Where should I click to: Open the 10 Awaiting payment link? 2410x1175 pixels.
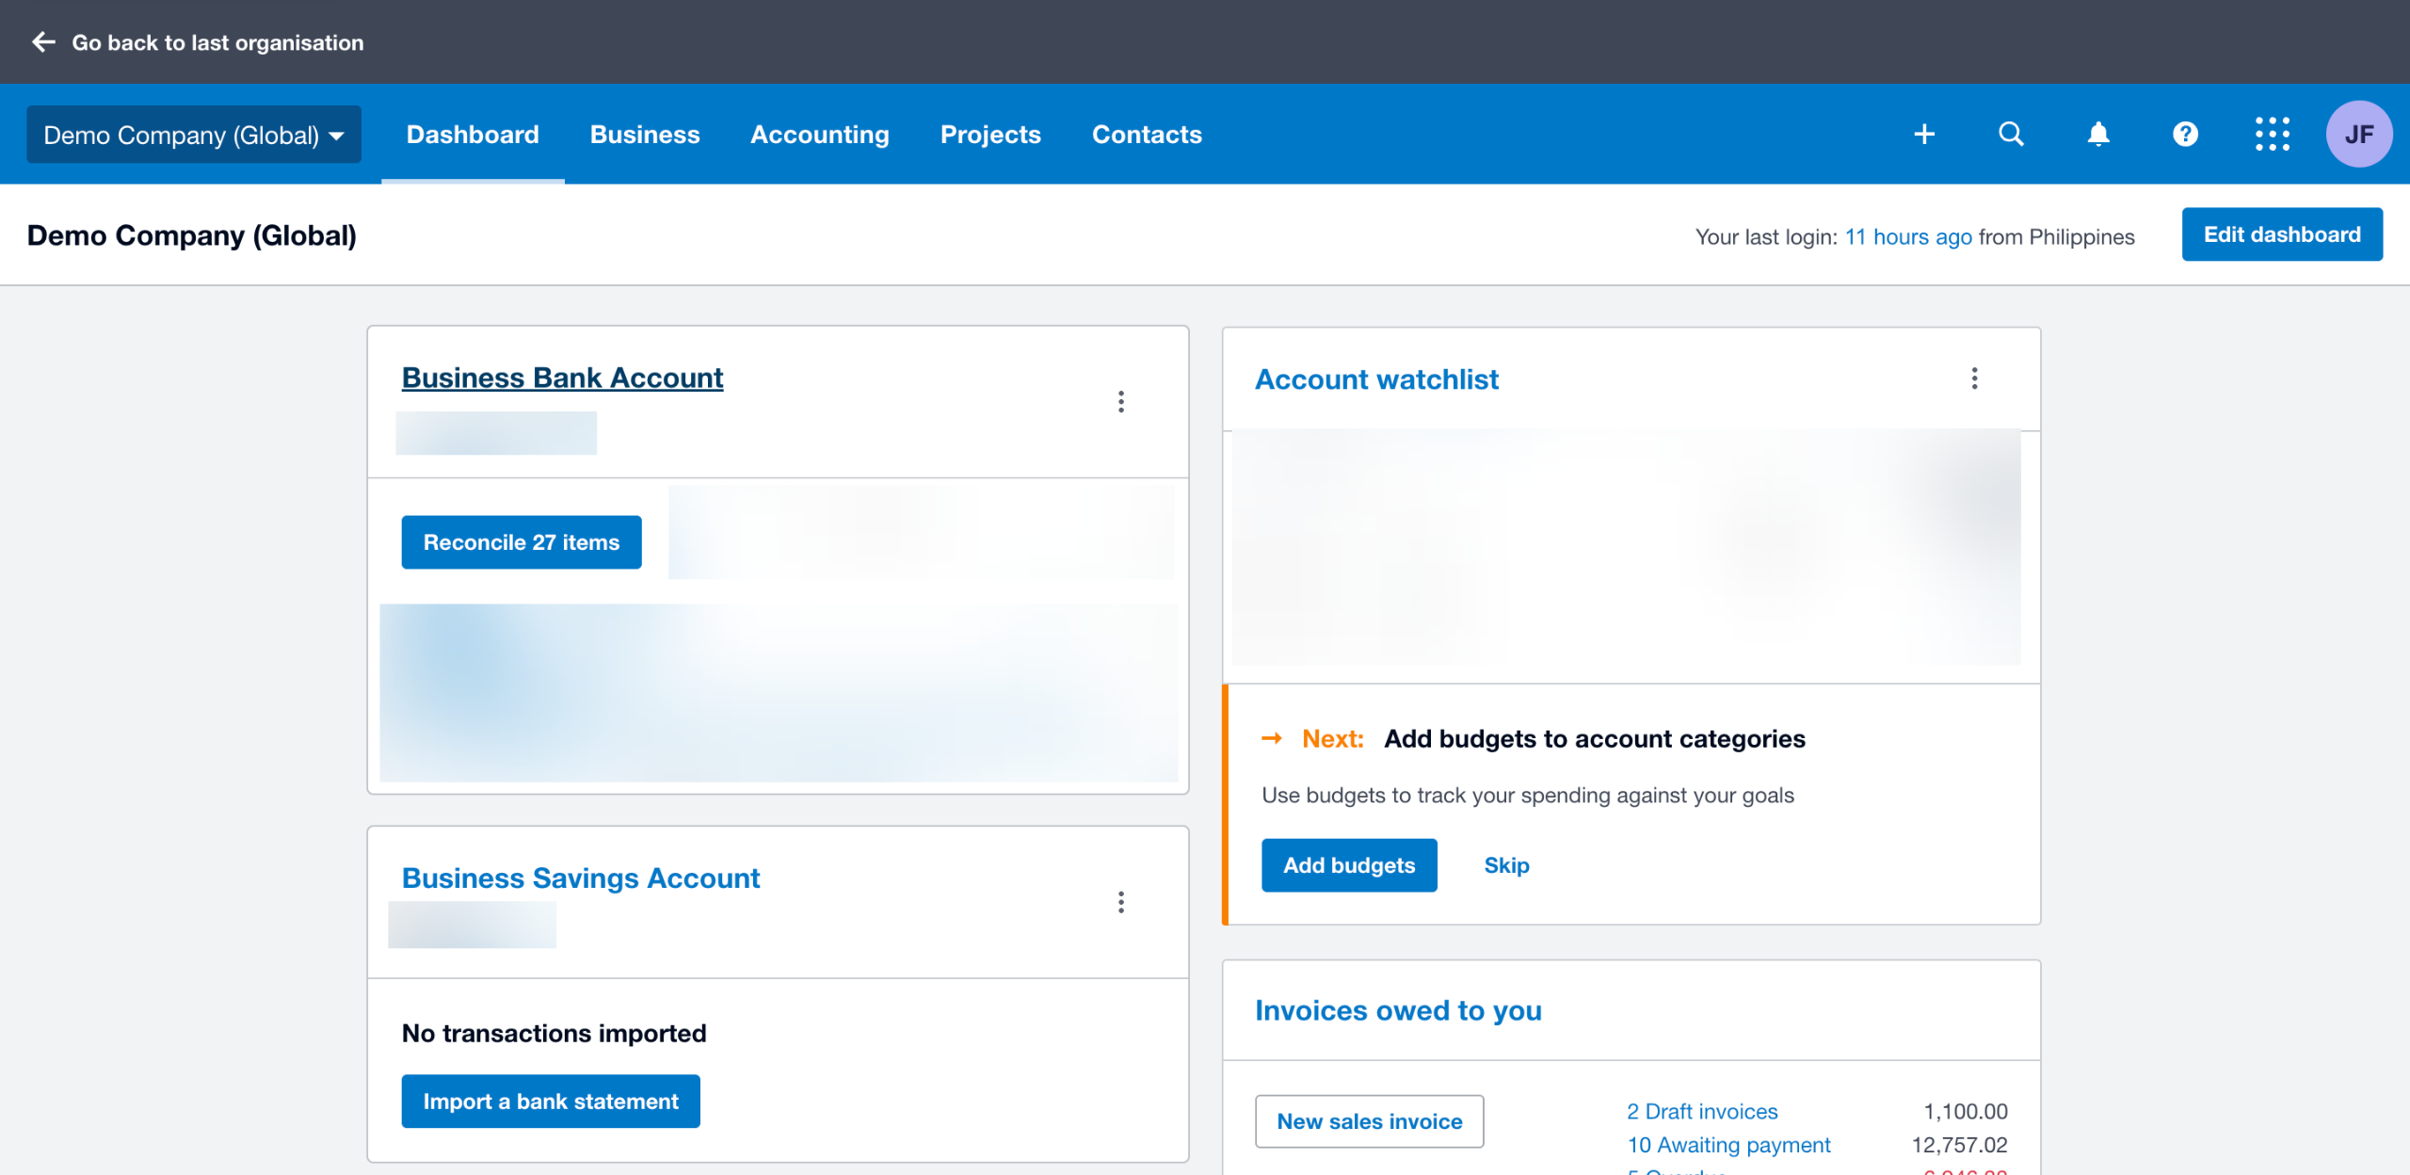1728,1145
